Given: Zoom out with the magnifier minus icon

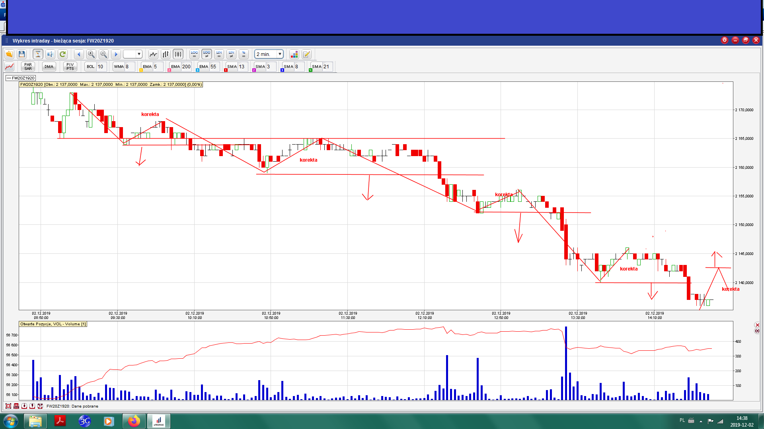Looking at the screenshot, I should click(103, 54).
